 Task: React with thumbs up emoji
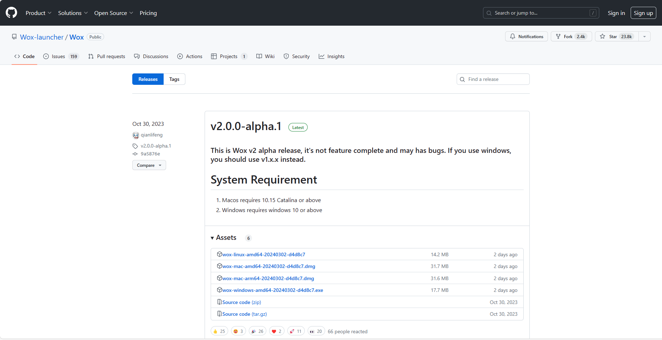219,331
